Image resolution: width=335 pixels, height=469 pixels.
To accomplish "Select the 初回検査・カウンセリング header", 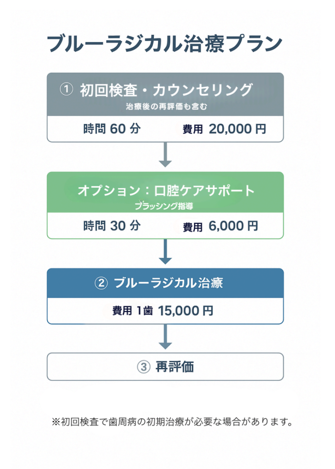I will click(x=165, y=90).
